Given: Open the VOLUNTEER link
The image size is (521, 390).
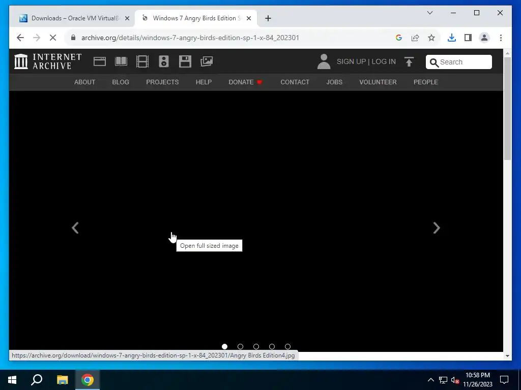Looking at the screenshot, I should [x=378, y=82].
